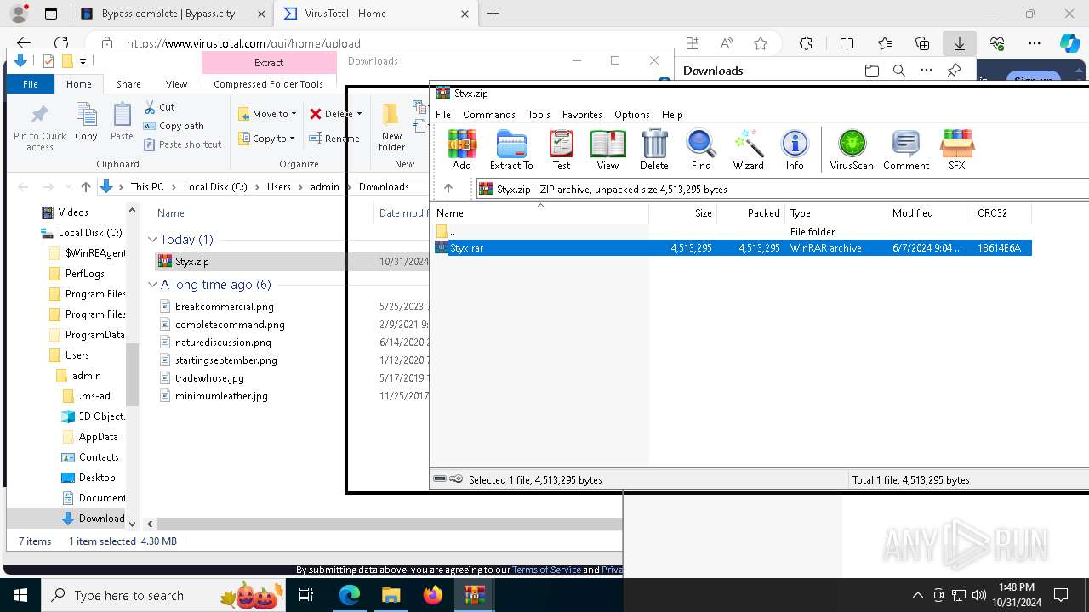The width and height of the screenshot is (1089, 612).
Task: Refresh the browser page
Action: 61,43
